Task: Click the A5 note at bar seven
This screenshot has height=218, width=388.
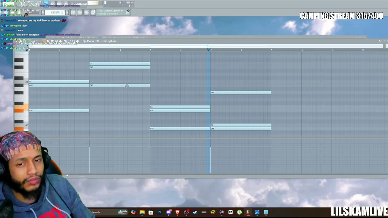Action: pos(241,125)
